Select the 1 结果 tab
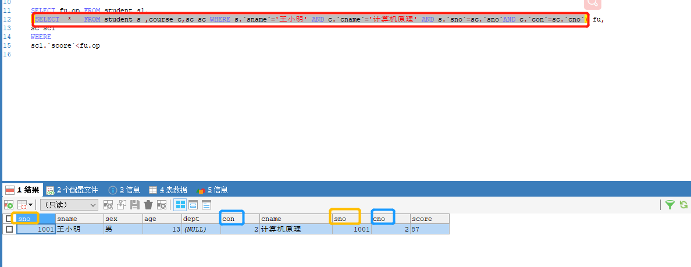691x267 pixels. click(22, 190)
